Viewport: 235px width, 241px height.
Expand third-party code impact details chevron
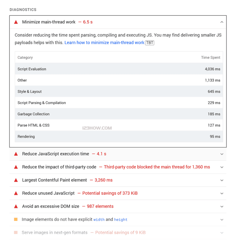tap(222, 167)
